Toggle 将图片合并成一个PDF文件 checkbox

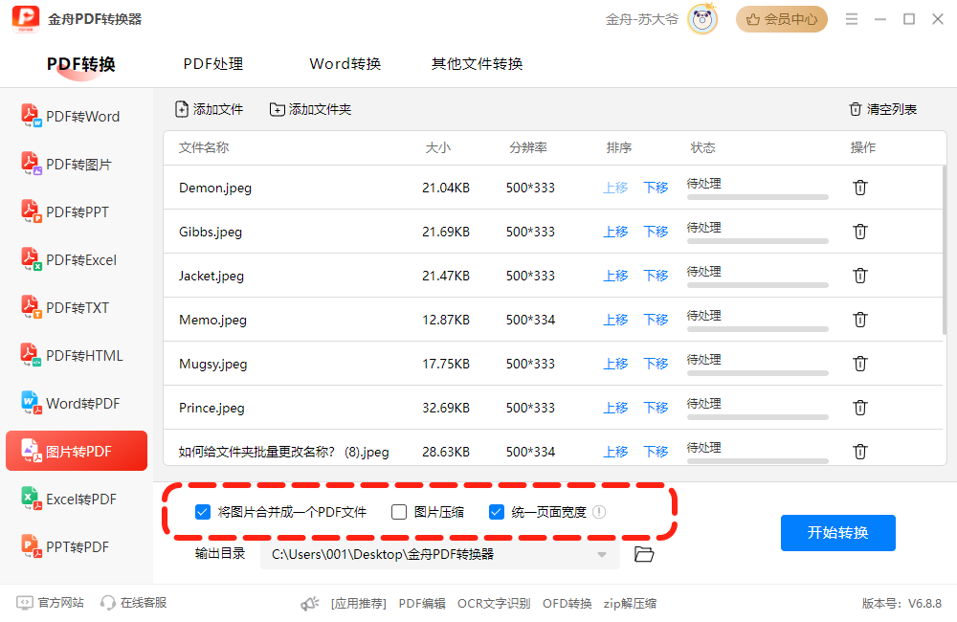(x=203, y=512)
